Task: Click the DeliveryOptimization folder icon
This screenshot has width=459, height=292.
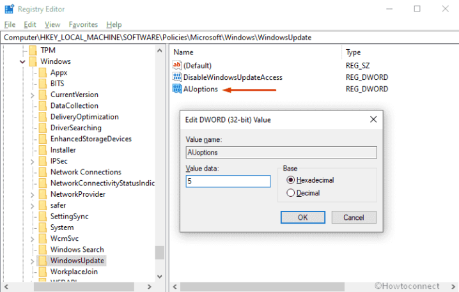Action: pos(43,117)
